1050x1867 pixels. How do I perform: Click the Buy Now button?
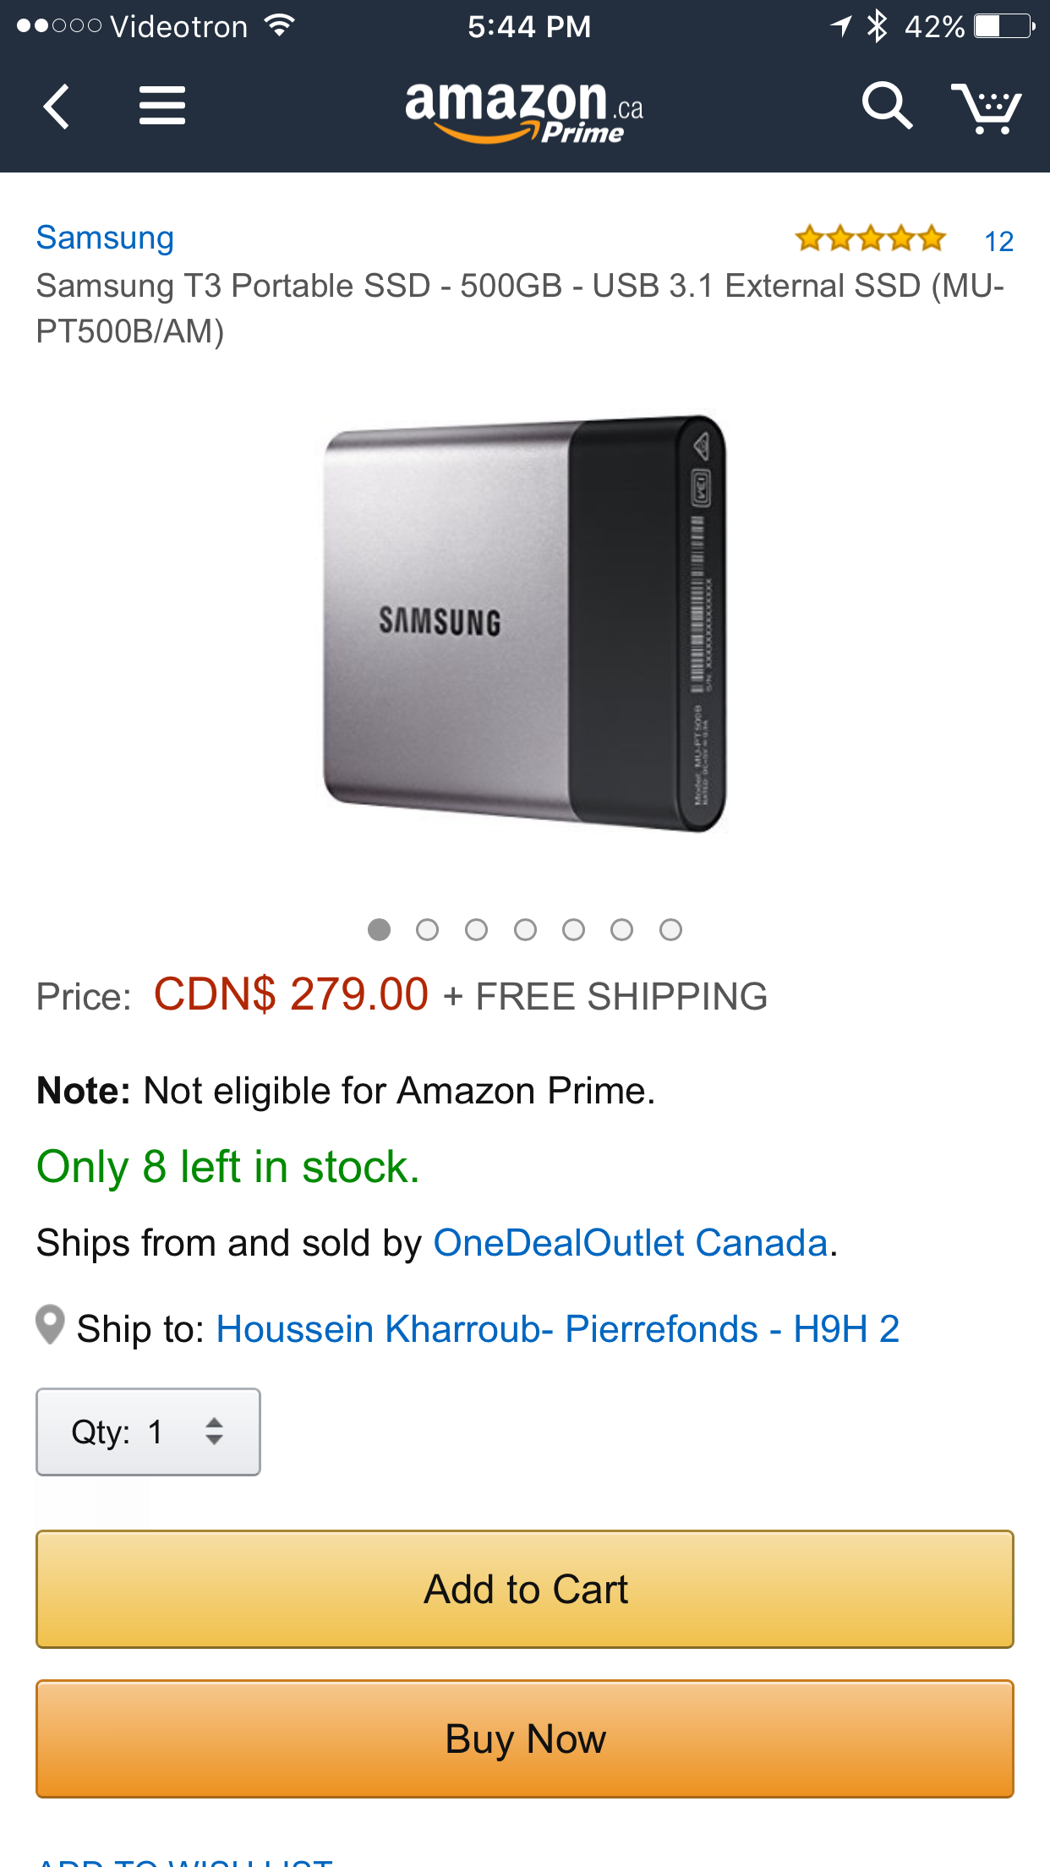tap(525, 1738)
